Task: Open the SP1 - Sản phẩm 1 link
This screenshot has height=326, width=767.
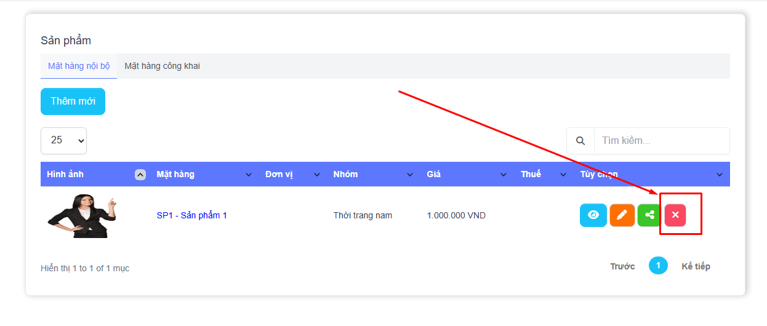Action: 191,215
